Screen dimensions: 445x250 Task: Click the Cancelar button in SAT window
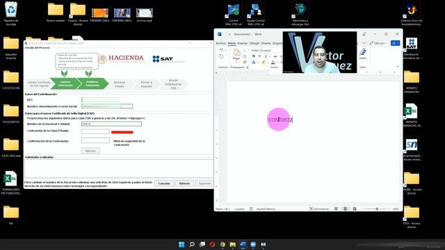click(x=164, y=183)
